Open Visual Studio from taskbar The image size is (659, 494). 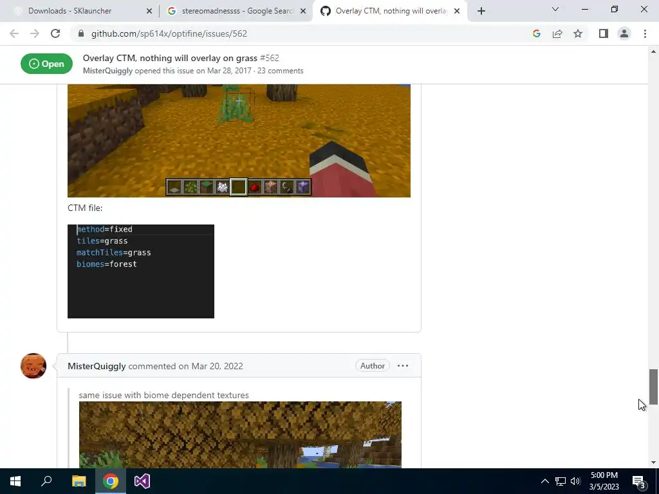click(x=142, y=481)
